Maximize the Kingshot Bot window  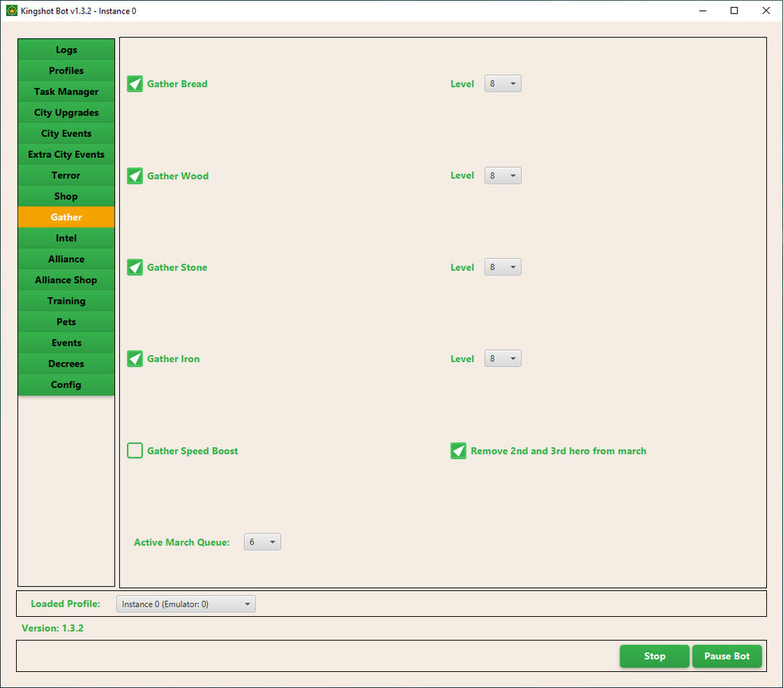click(x=734, y=11)
